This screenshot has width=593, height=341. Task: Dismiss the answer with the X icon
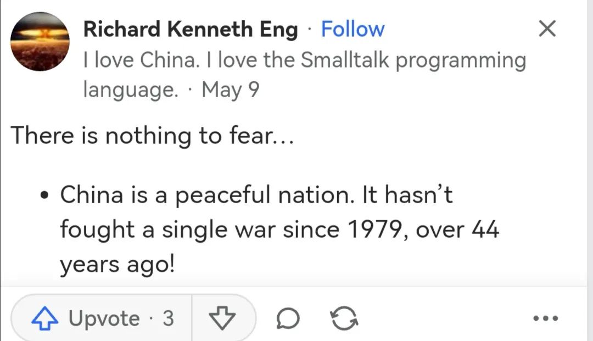[x=547, y=29]
